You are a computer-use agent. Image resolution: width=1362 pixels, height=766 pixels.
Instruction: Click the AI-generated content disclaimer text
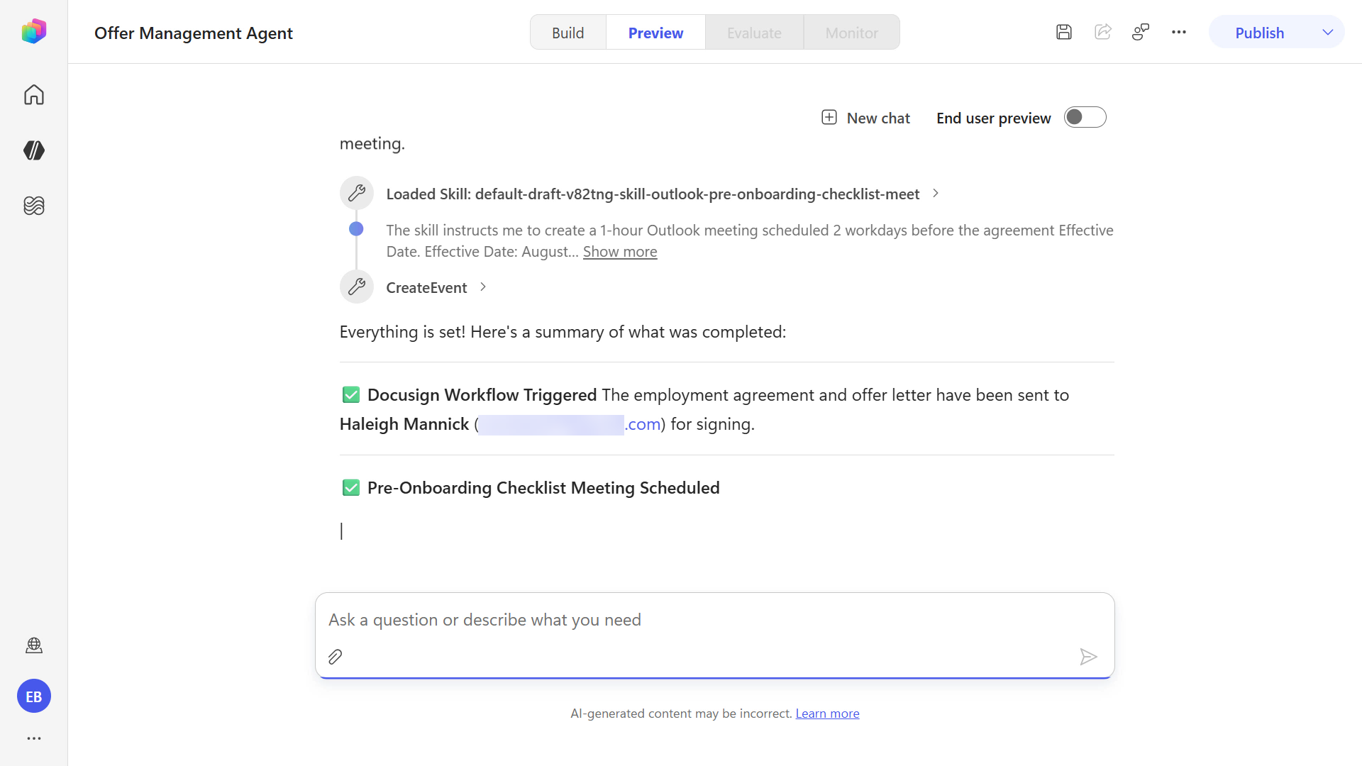point(681,714)
